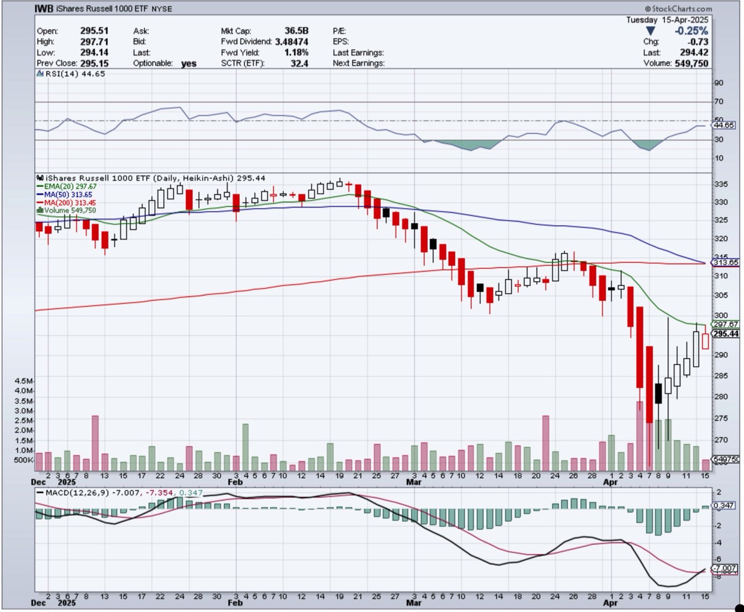The width and height of the screenshot is (744, 612).
Task: Click the 295.44 price tag on right axis
Action: [725, 334]
